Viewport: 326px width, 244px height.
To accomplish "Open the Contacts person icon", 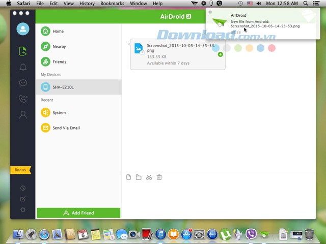I will (x=23, y=114).
